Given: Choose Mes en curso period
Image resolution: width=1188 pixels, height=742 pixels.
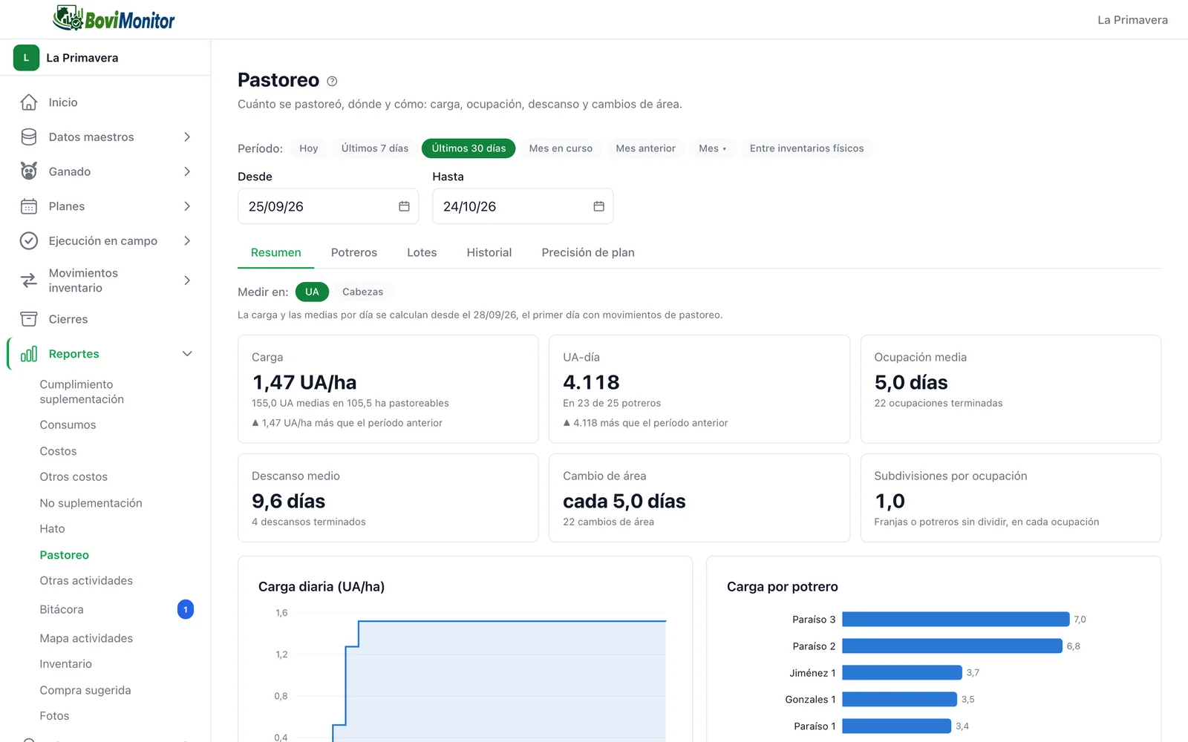Looking at the screenshot, I should click(561, 148).
